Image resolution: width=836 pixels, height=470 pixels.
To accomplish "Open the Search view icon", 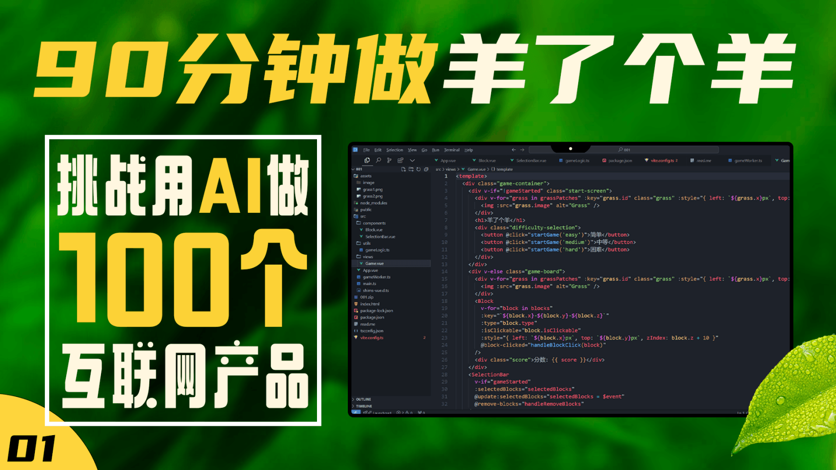I will click(x=378, y=160).
